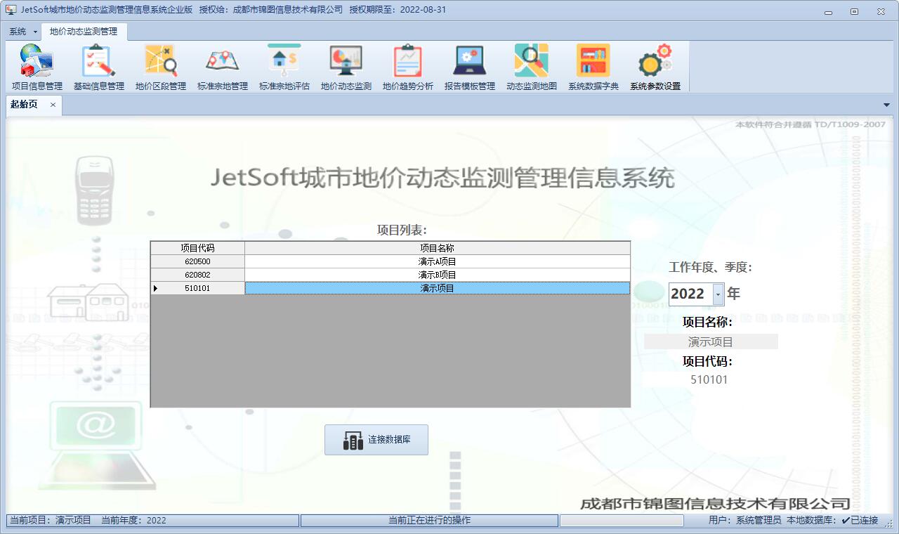Click the 连接数据库 button

pos(376,440)
